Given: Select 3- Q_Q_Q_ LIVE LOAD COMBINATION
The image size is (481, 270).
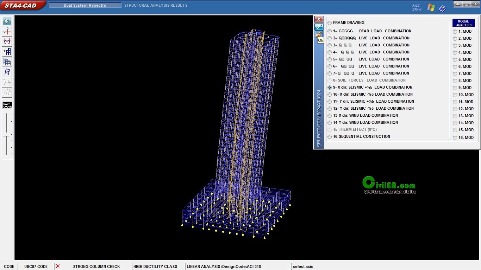Looking at the screenshot, I should (x=369, y=45).
